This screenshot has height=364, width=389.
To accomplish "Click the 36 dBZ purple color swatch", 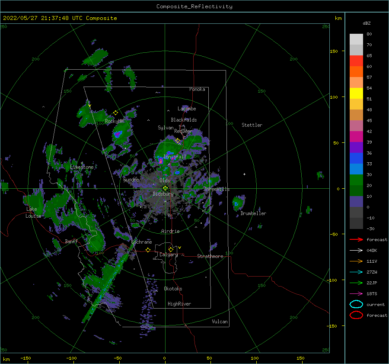I will pos(356,147).
